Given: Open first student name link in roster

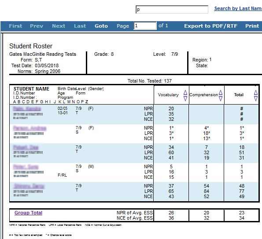Looking at the screenshot, I should click(x=27, y=109).
